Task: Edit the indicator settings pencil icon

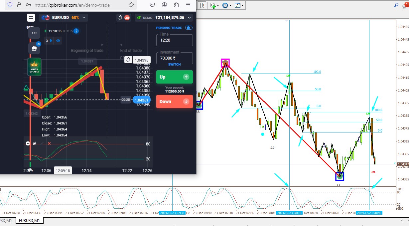Action: [42, 143]
